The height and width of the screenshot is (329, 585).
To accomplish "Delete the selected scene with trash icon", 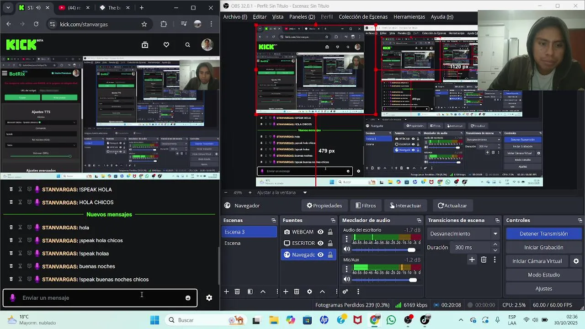I will pos(237,292).
